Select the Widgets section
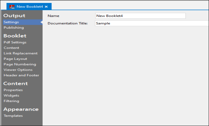This screenshot has width=209, height=126. (x=11, y=95)
